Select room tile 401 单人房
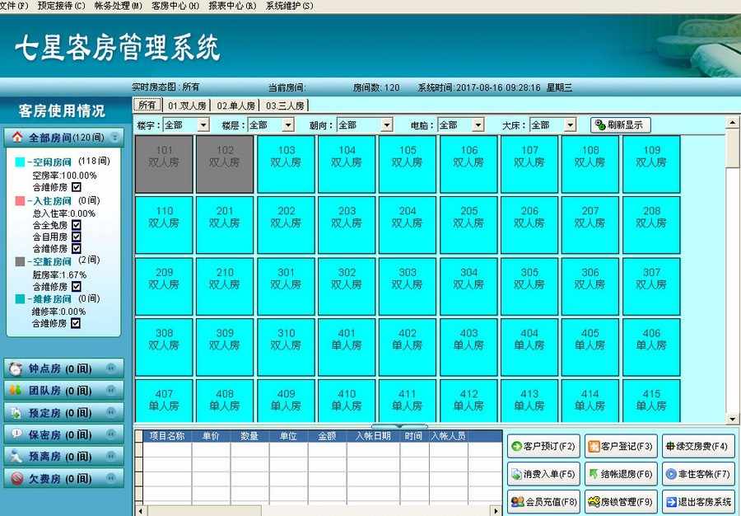Screen dimensions: 741x516 coord(347,347)
